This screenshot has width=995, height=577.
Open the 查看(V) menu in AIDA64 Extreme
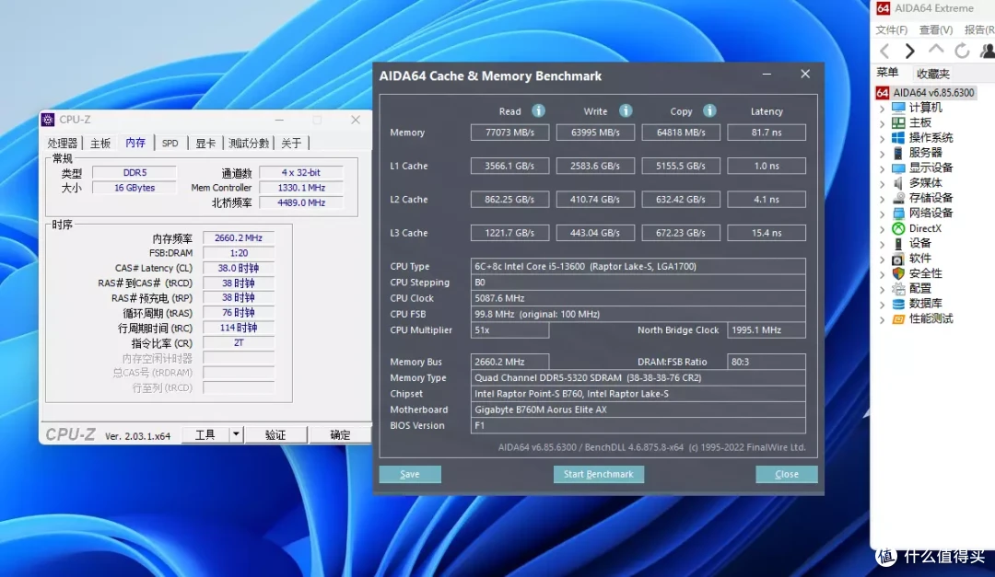click(936, 29)
